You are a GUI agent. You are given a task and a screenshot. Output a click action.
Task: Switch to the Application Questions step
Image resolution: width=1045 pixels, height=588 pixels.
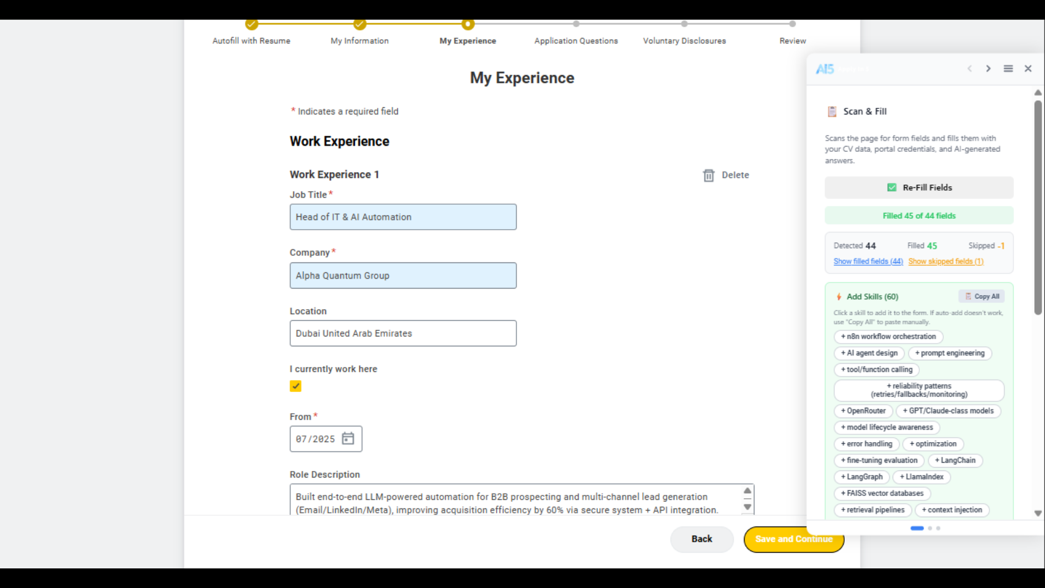pos(576,41)
